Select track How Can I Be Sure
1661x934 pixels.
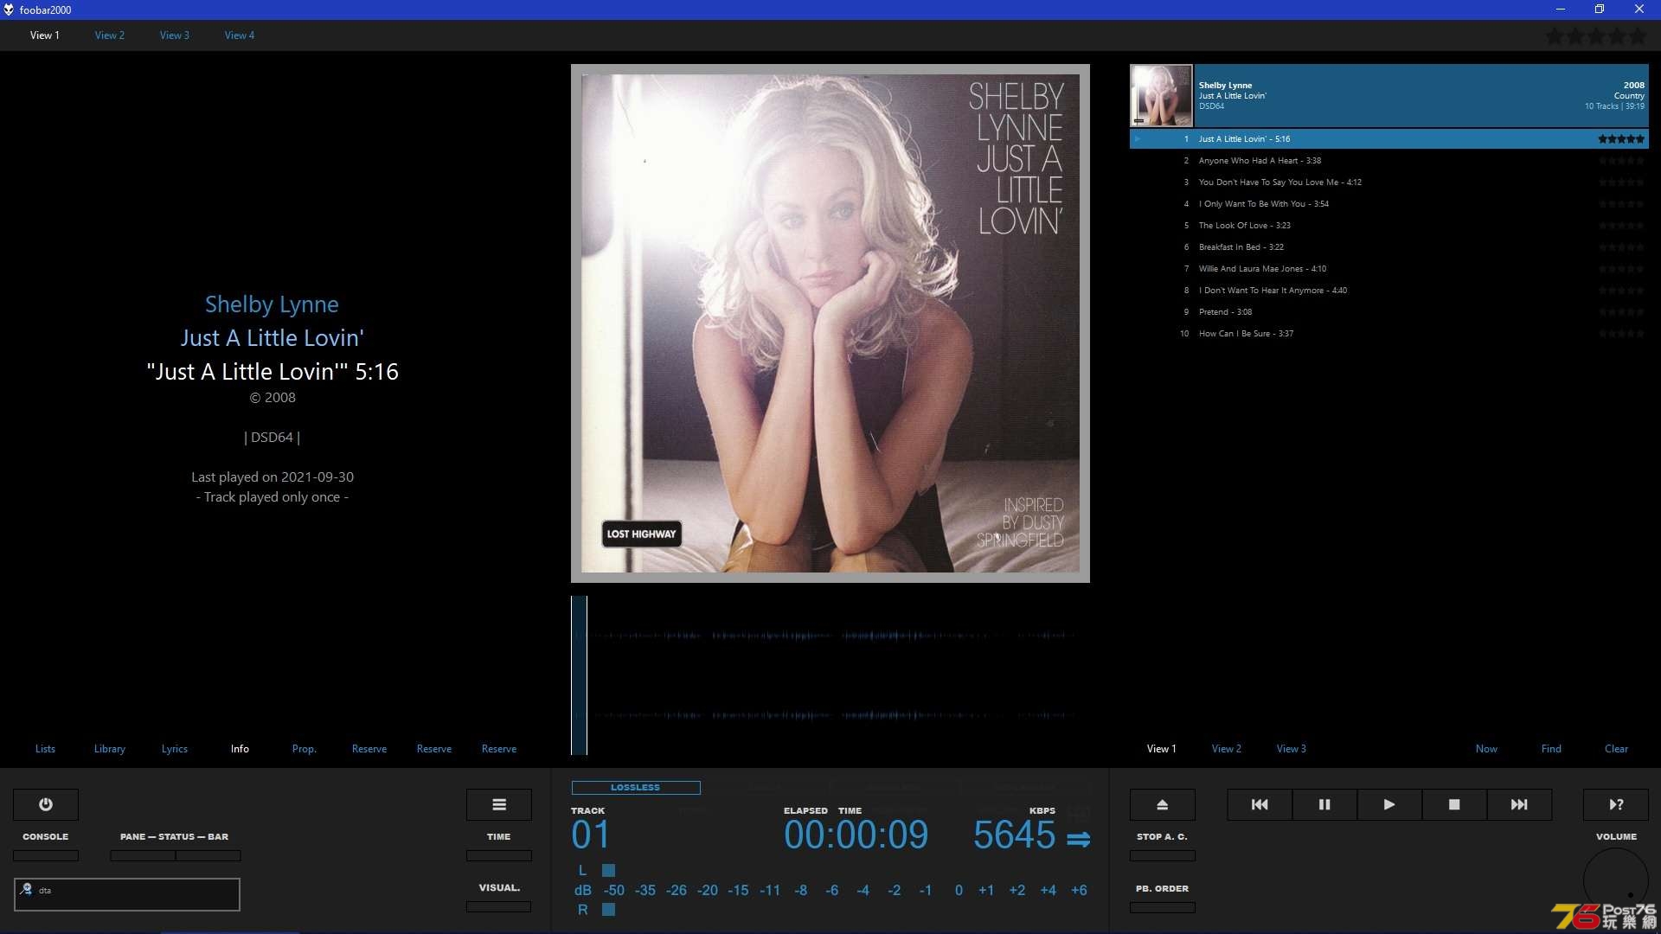(x=1389, y=334)
